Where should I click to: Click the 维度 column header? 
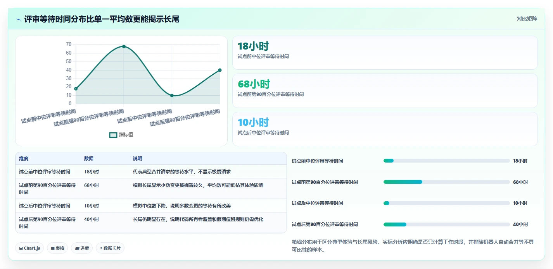(24, 159)
